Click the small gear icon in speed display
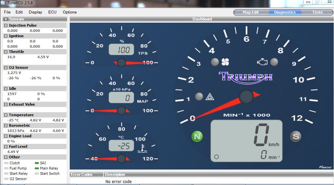Viewport: 334px width, 185px height. [x=217, y=157]
